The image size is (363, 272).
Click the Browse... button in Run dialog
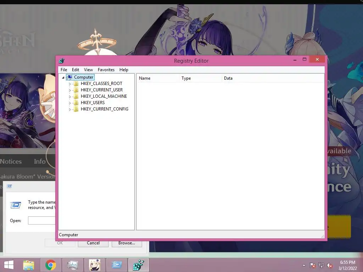tap(127, 243)
